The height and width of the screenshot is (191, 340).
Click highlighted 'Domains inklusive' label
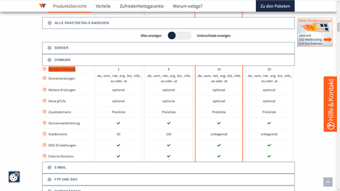[62, 69]
